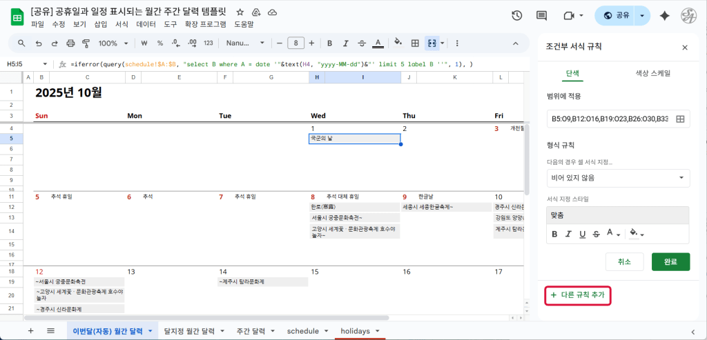Click '다른 규칙 추가' to add rule
707x340 pixels.
coord(577,295)
